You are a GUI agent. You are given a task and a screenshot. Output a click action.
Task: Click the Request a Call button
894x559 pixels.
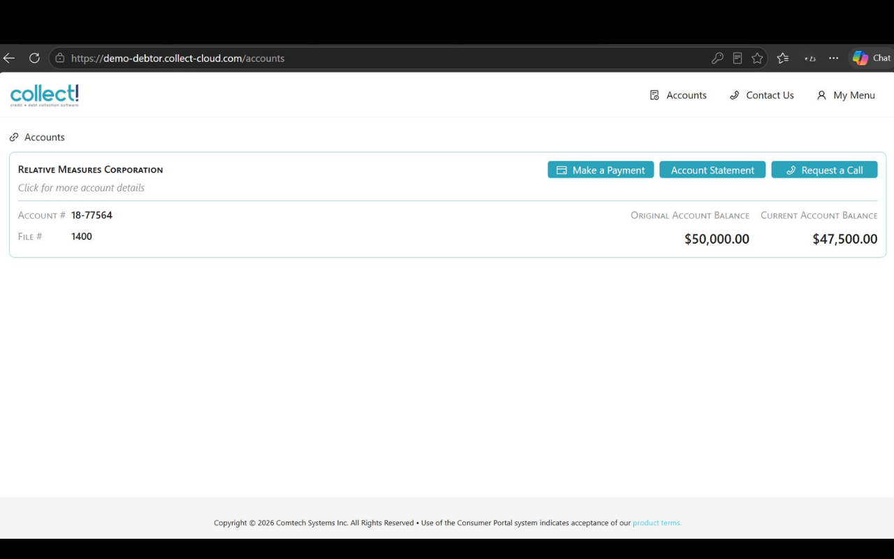pyautogui.click(x=824, y=170)
